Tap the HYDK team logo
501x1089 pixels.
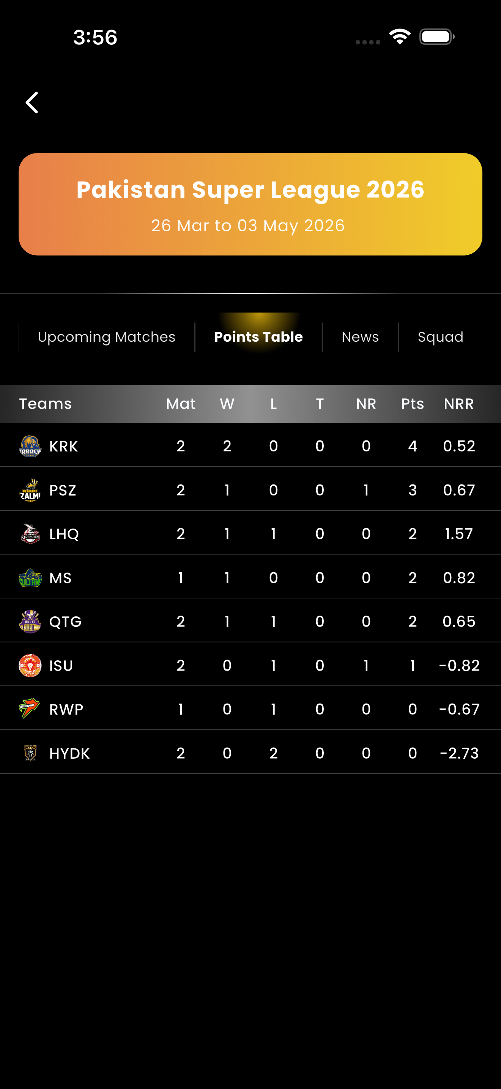[x=30, y=753]
